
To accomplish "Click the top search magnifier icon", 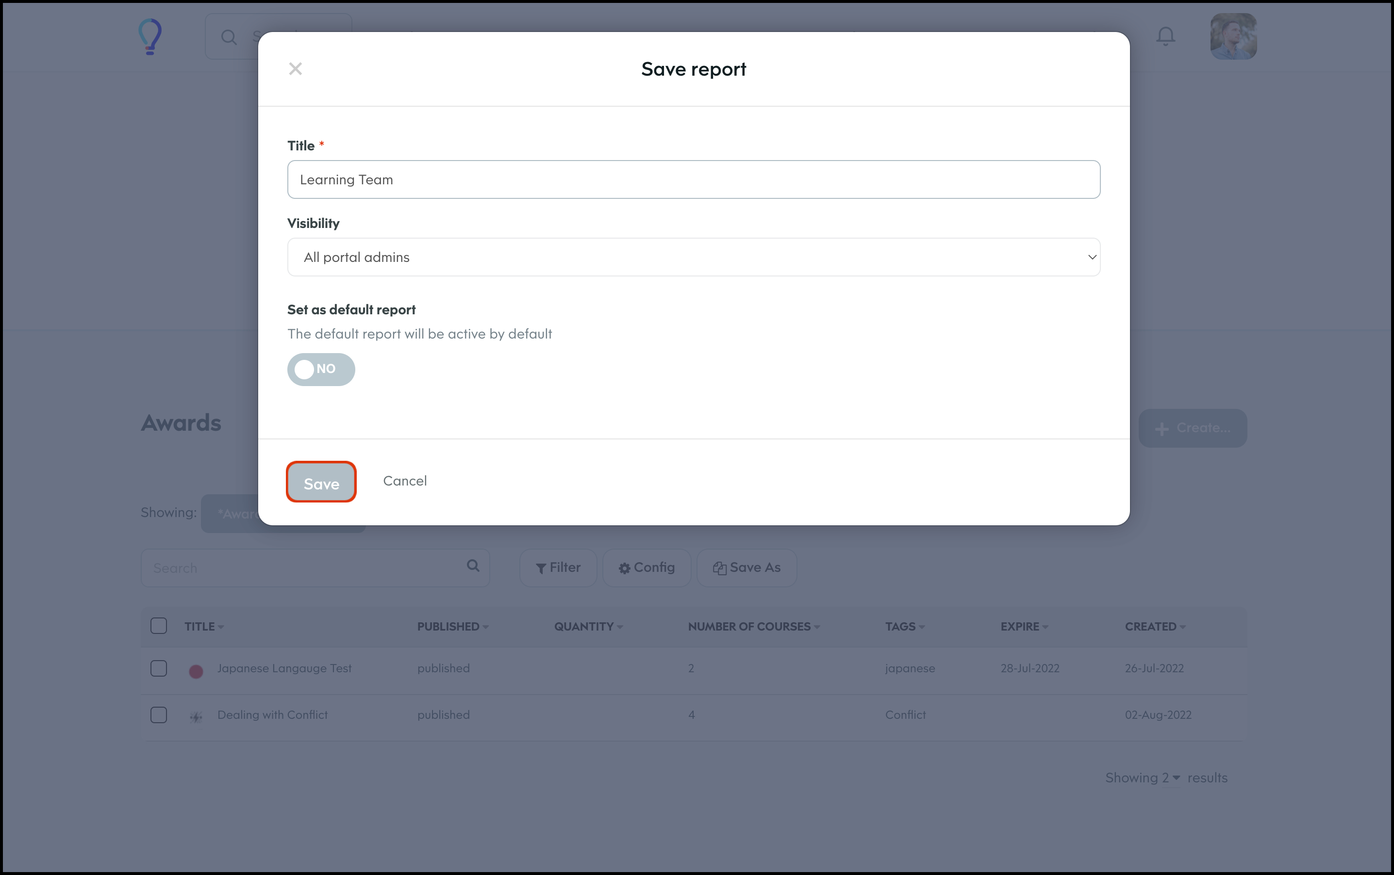I will coord(229,38).
